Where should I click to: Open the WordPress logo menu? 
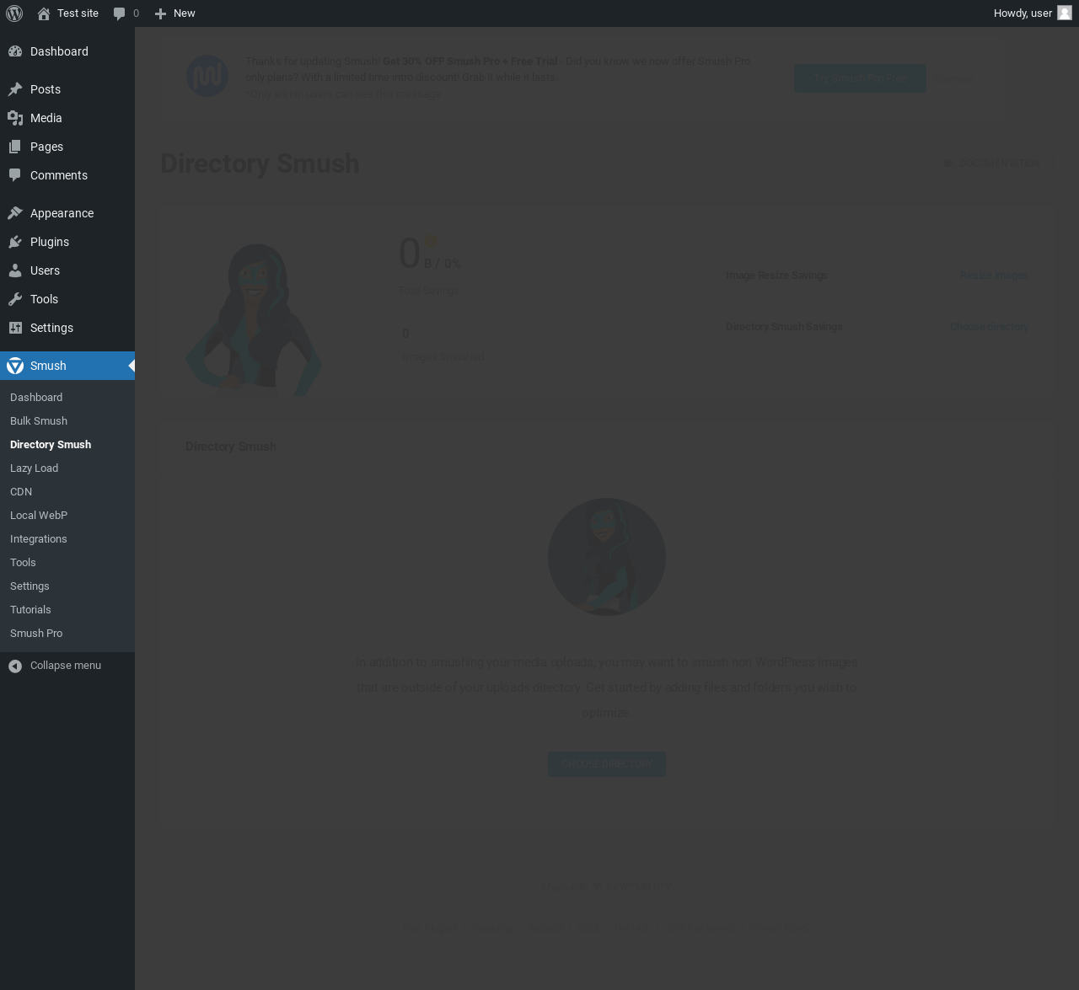coord(14,13)
